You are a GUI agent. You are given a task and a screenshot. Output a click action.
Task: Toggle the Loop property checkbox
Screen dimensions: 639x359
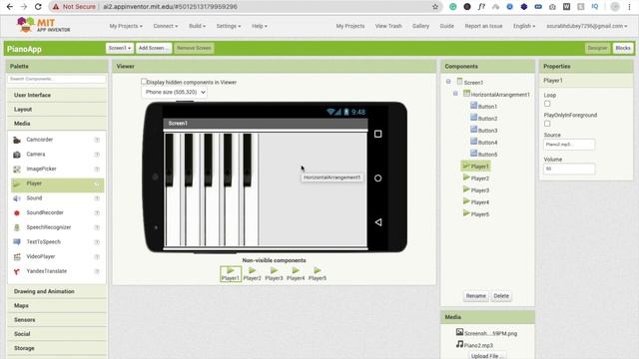click(547, 104)
